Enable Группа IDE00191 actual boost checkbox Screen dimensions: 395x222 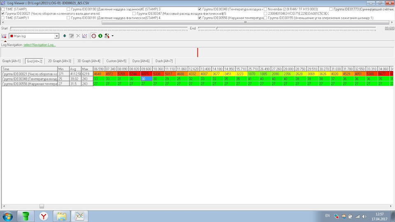(x=68, y=18)
